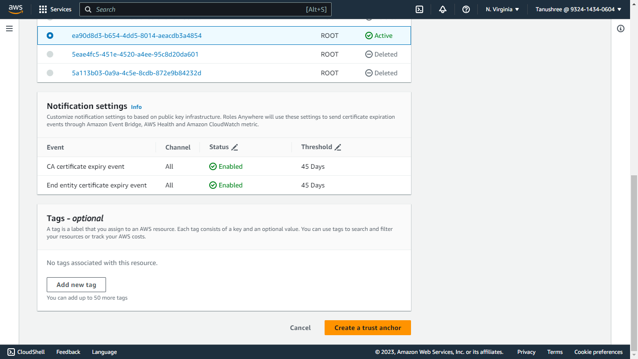Open the Services grid menu
The width and height of the screenshot is (638, 359).
point(43,9)
